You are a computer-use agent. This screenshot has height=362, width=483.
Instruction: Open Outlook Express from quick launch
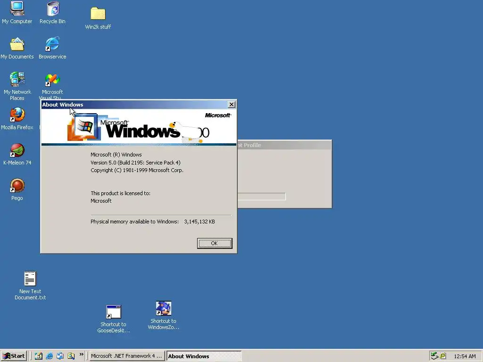(60, 356)
